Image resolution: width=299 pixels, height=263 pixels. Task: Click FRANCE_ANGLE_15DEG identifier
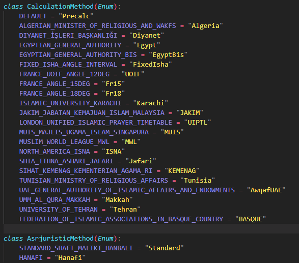point(55,84)
